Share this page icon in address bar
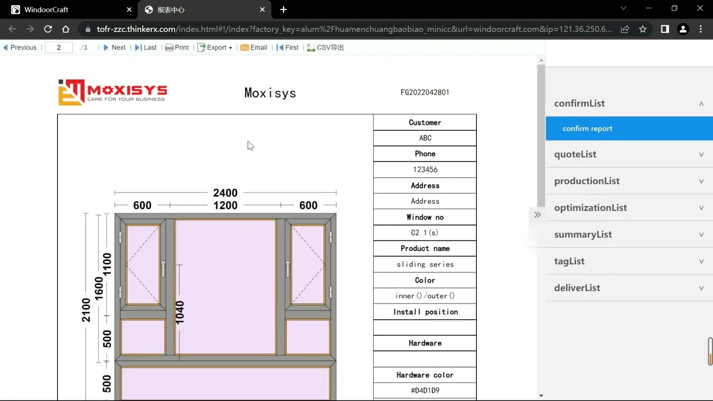The image size is (713, 401). [625, 29]
